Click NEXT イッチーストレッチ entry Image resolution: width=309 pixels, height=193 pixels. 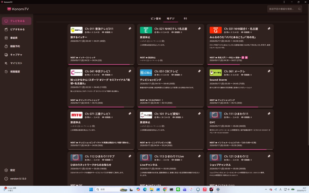[x=83, y=58]
